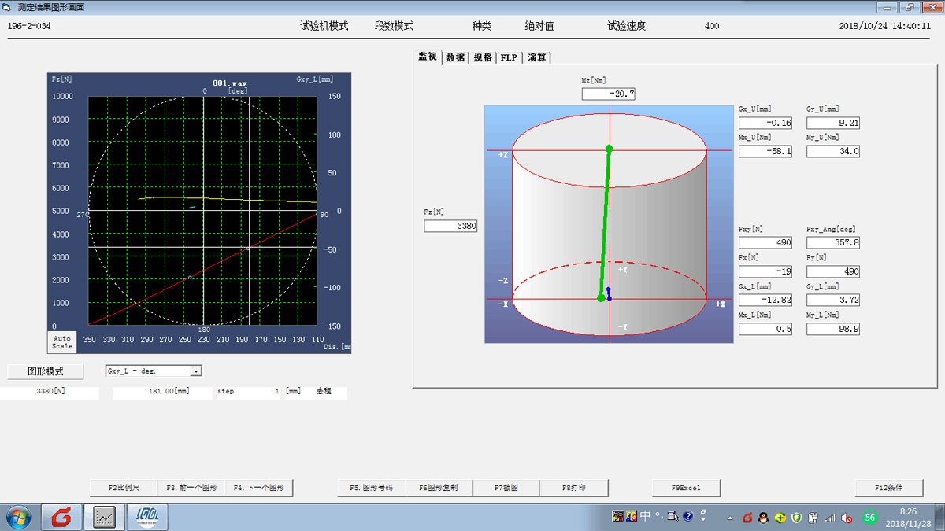The height and width of the screenshot is (531, 945).
Task: Click F6图形复制 button
Action: coord(439,488)
